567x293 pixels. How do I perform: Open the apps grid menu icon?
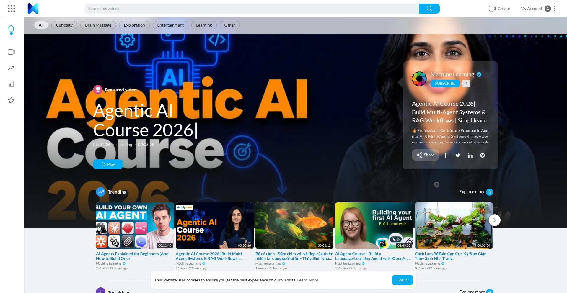click(12, 9)
